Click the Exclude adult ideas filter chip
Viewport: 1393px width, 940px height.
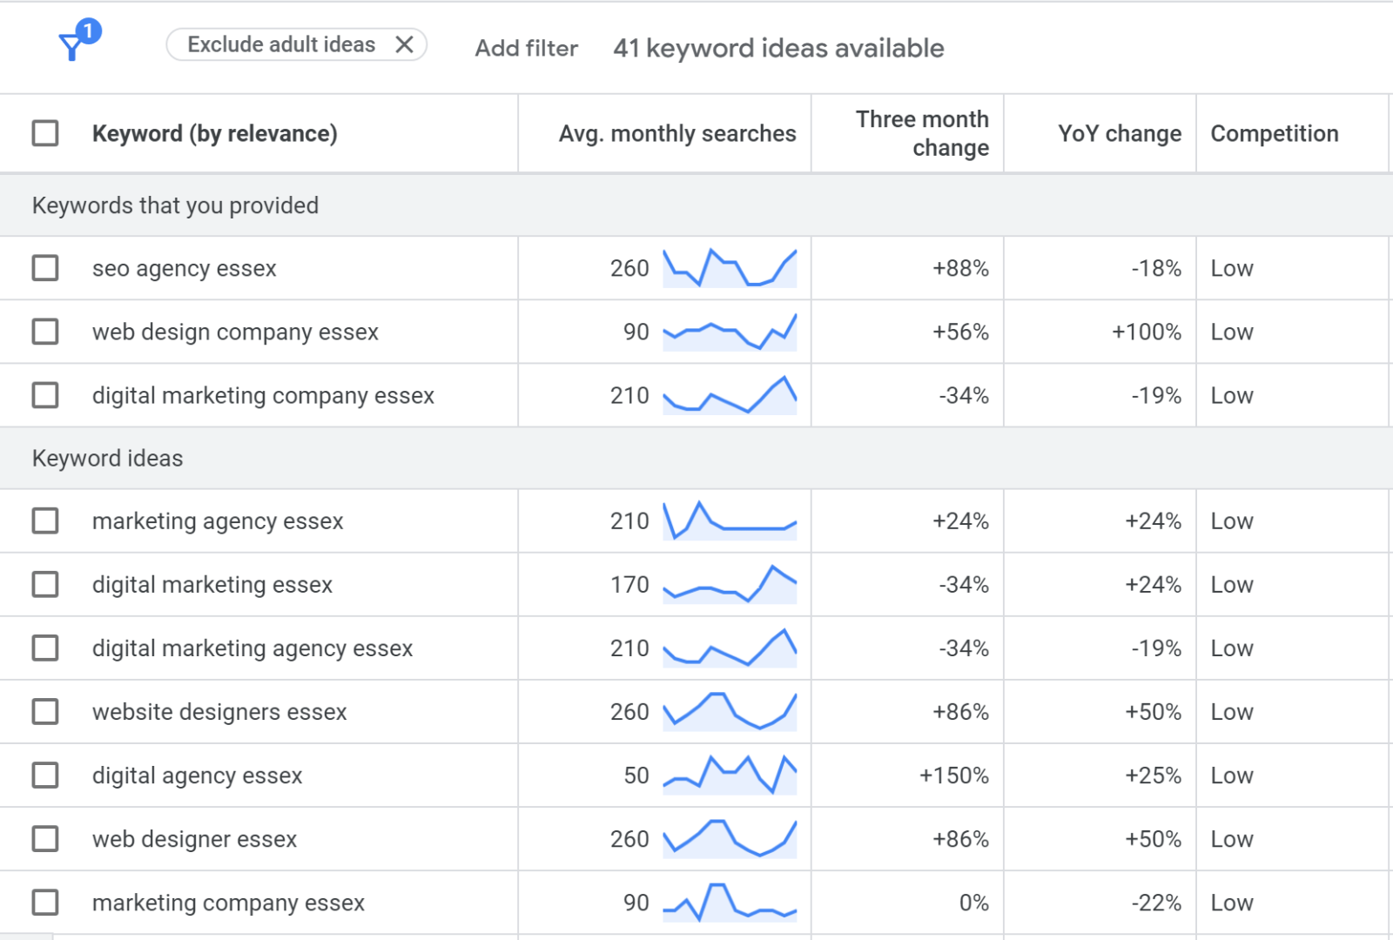coord(281,44)
